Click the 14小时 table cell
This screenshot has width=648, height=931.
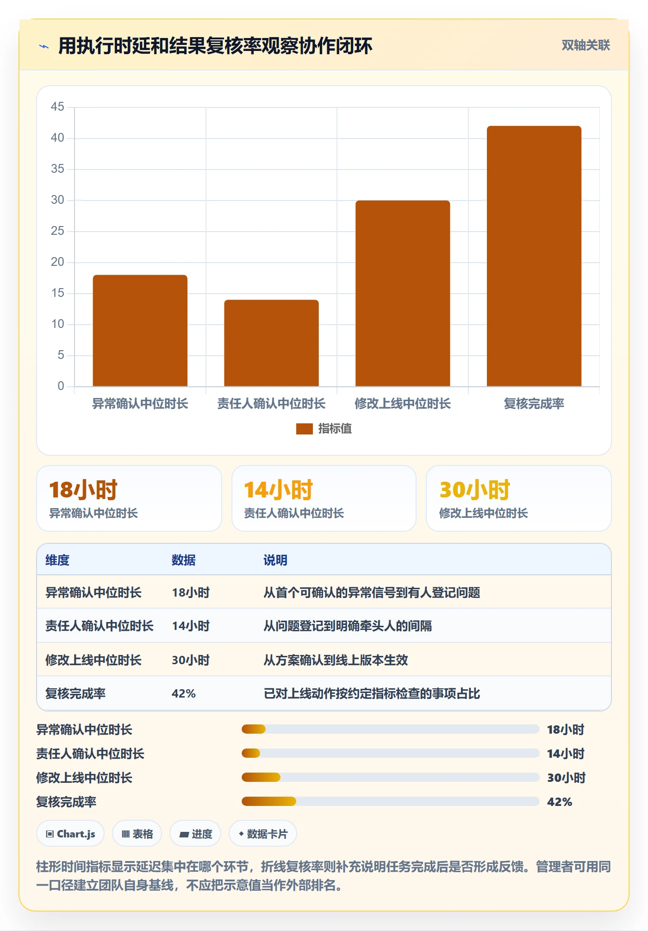click(x=191, y=626)
